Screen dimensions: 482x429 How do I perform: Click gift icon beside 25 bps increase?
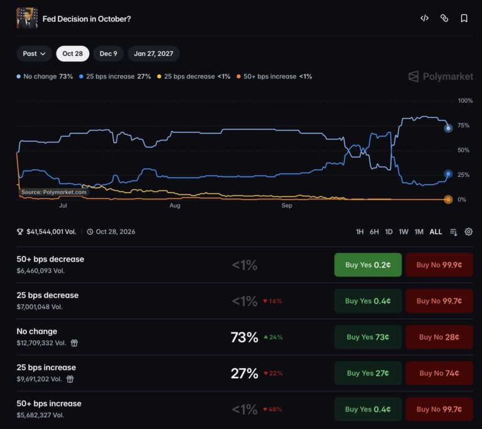[x=70, y=379]
